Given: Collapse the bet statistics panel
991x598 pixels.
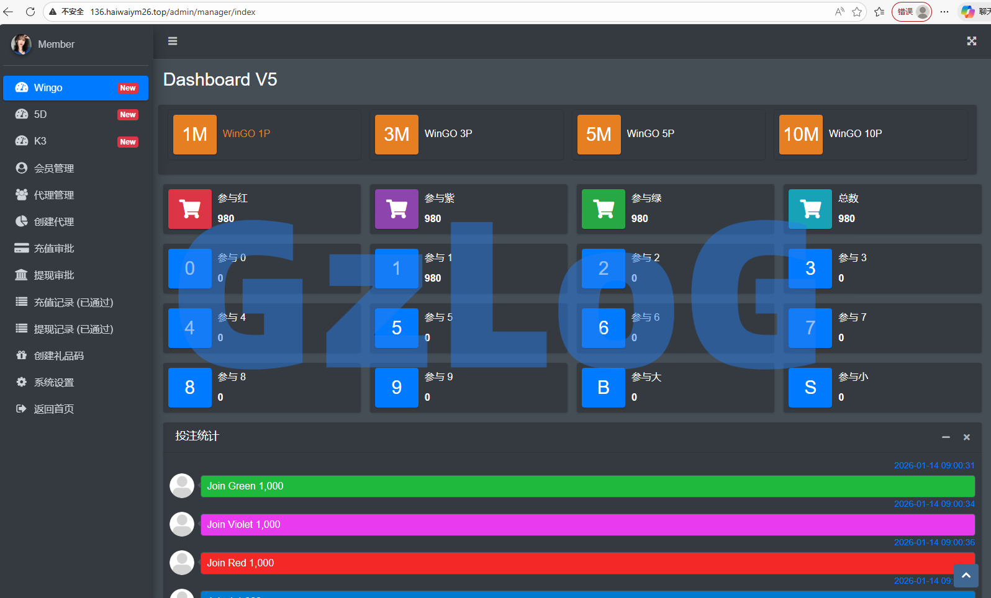Looking at the screenshot, I should [x=946, y=437].
